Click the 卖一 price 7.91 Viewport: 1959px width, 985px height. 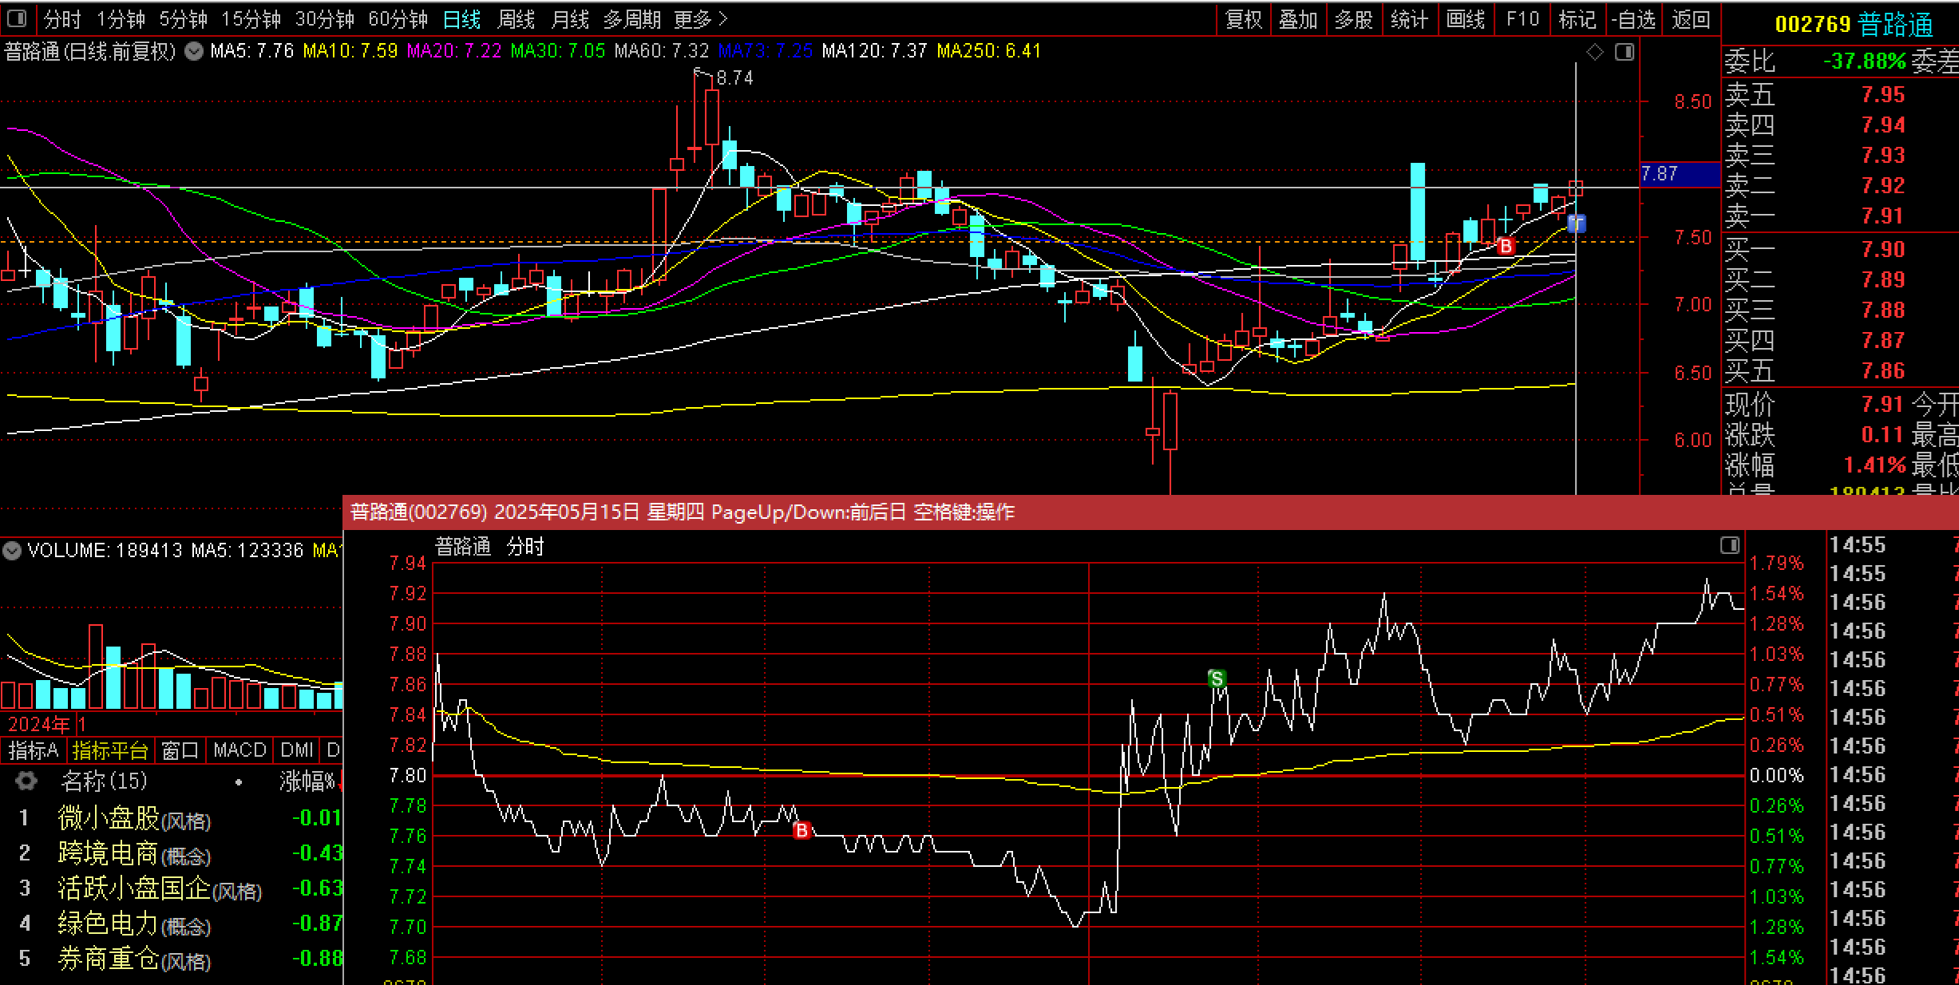[1883, 216]
